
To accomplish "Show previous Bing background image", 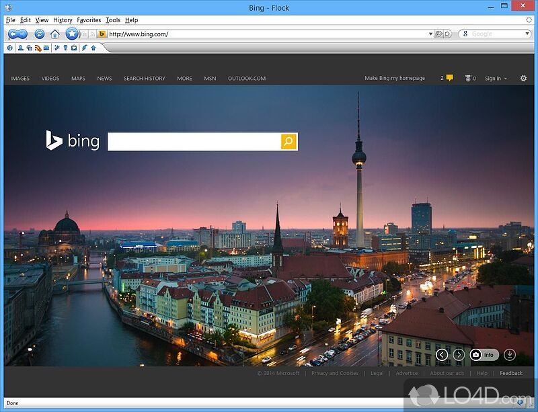I will [x=442, y=355].
